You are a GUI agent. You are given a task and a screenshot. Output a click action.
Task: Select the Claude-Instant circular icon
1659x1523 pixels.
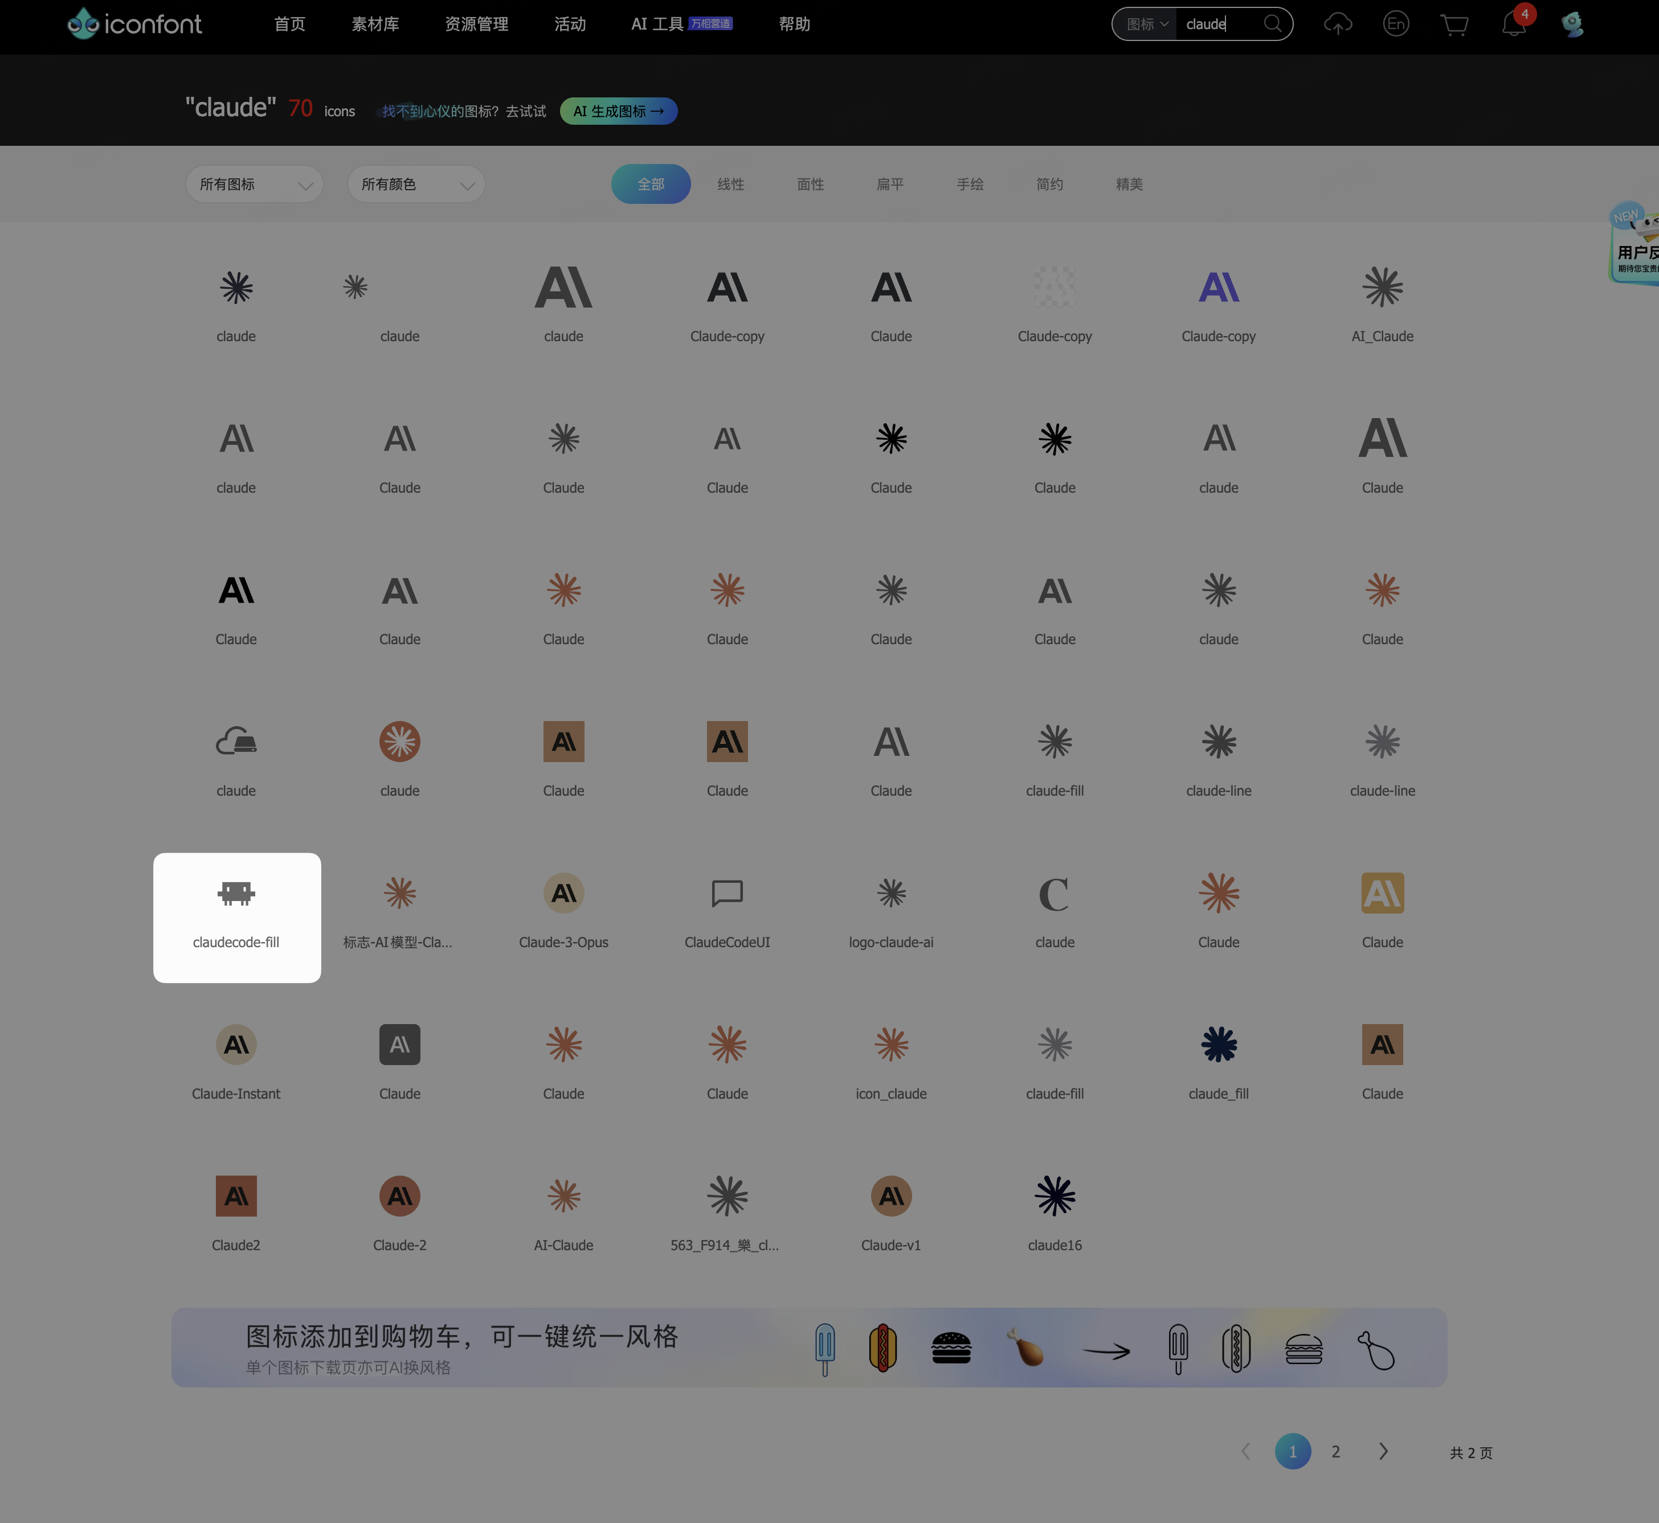(x=236, y=1045)
